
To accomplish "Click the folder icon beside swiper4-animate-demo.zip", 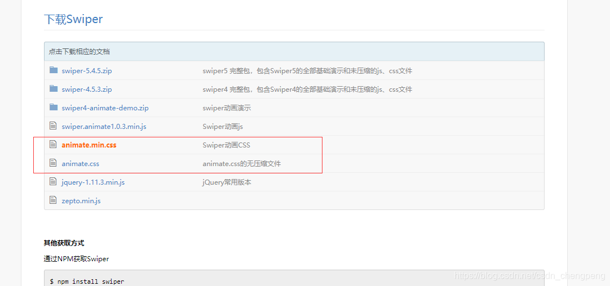I will 54,108.
